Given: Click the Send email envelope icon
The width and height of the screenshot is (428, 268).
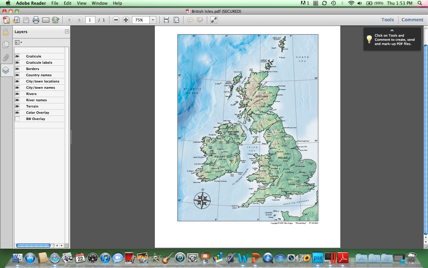Looking at the screenshot, I should pyautogui.click(x=46, y=20).
